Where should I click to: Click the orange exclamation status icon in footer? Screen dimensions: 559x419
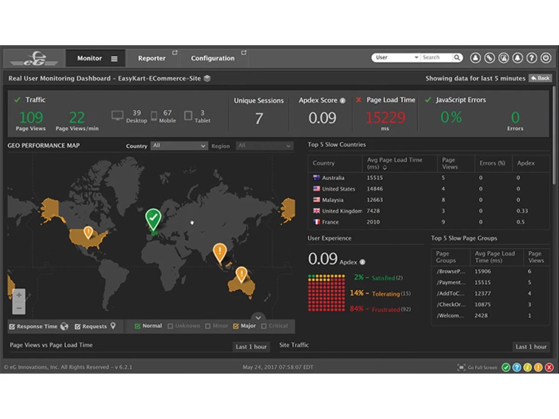(x=538, y=367)
